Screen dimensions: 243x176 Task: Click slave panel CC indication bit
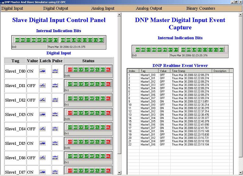[28, 40]
